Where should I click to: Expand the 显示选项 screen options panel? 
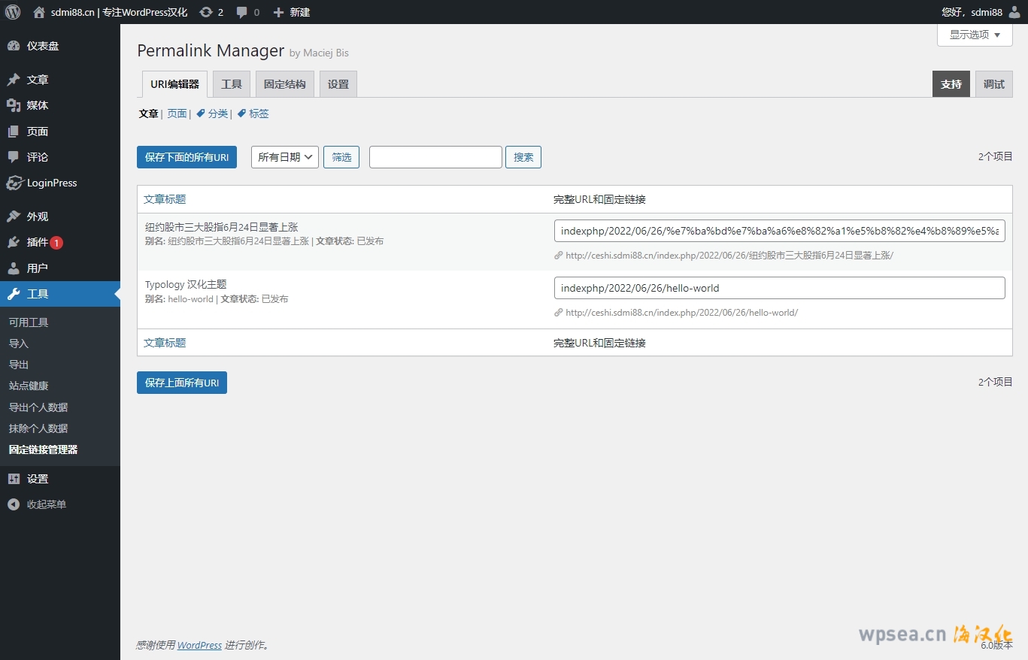974,35
